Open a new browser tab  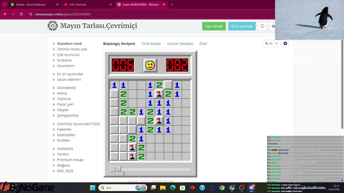(172, 5)
